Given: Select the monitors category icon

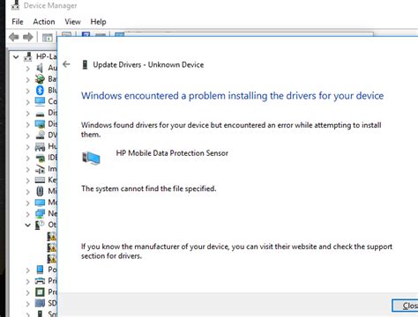Looking at the screenshot, I should pyautogui.click(x=40, y=203).
